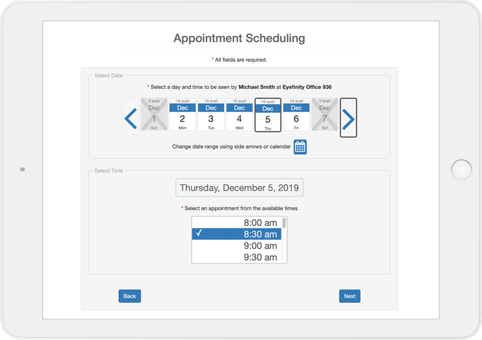
Task: Click the Next button
Action: (350, 296)
